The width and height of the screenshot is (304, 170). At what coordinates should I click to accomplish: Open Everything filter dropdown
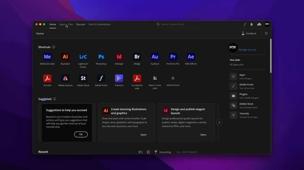click(x=163, y=152)
